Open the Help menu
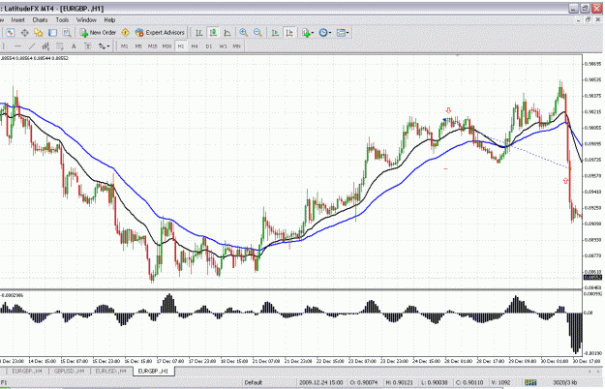 point(109,20)
